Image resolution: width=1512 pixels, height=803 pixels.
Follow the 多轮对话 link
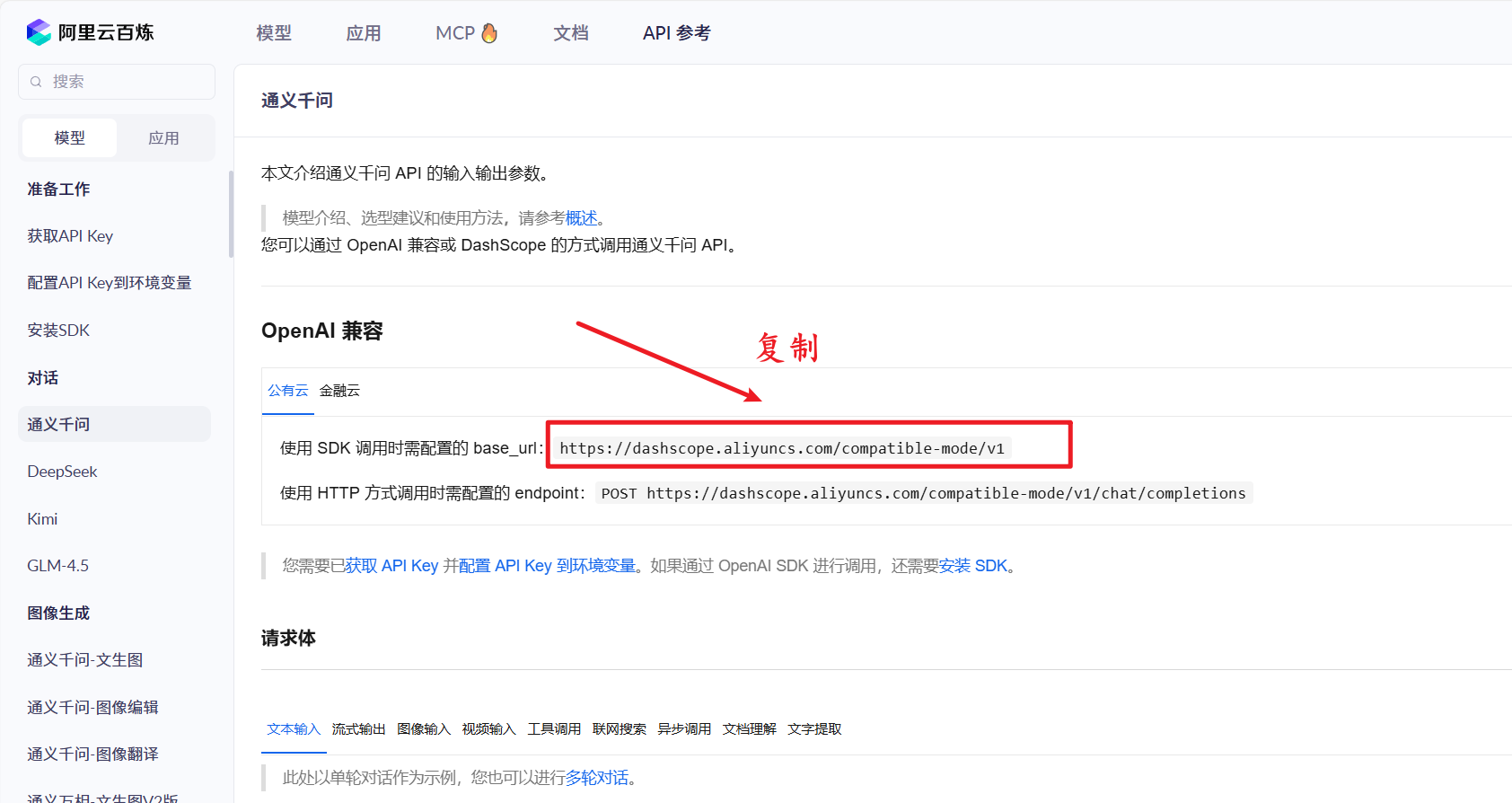[x=597, y=778]
